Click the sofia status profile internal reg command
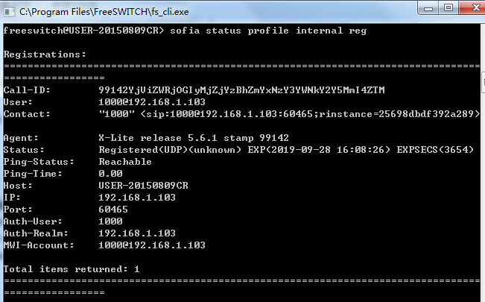The width and height of the screenshot is (485, 302). [268, 31]
